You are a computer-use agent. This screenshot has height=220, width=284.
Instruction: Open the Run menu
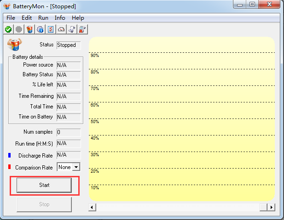[43, 18]
